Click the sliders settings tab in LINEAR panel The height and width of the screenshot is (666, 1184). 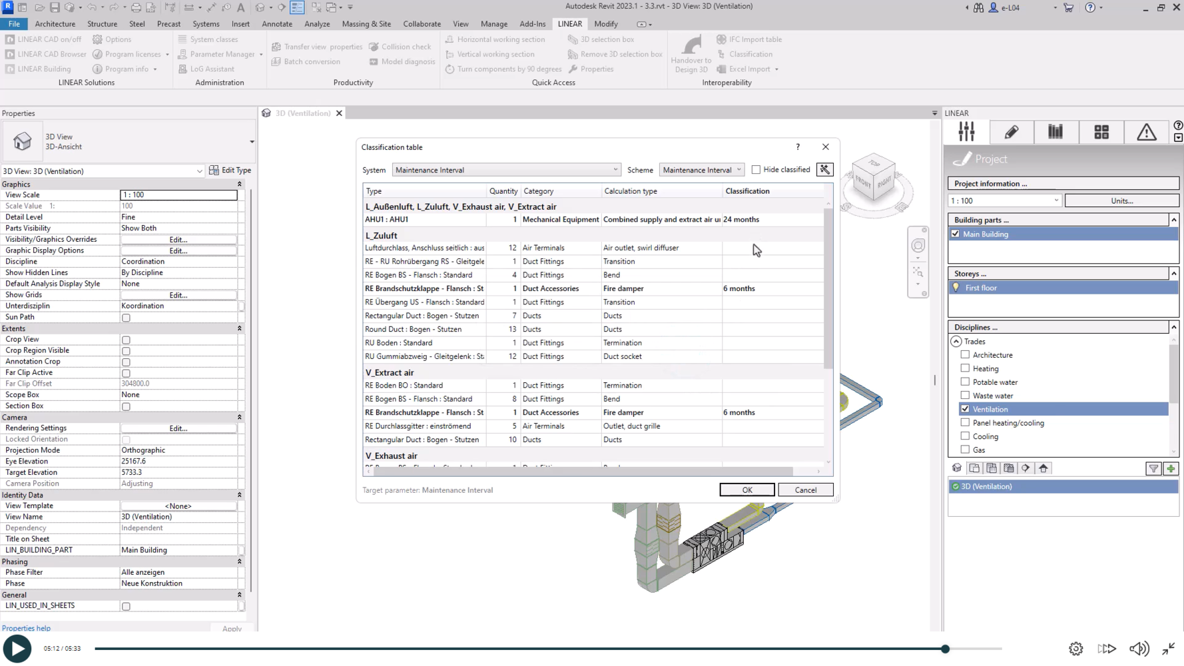click(x=966, y=132)
